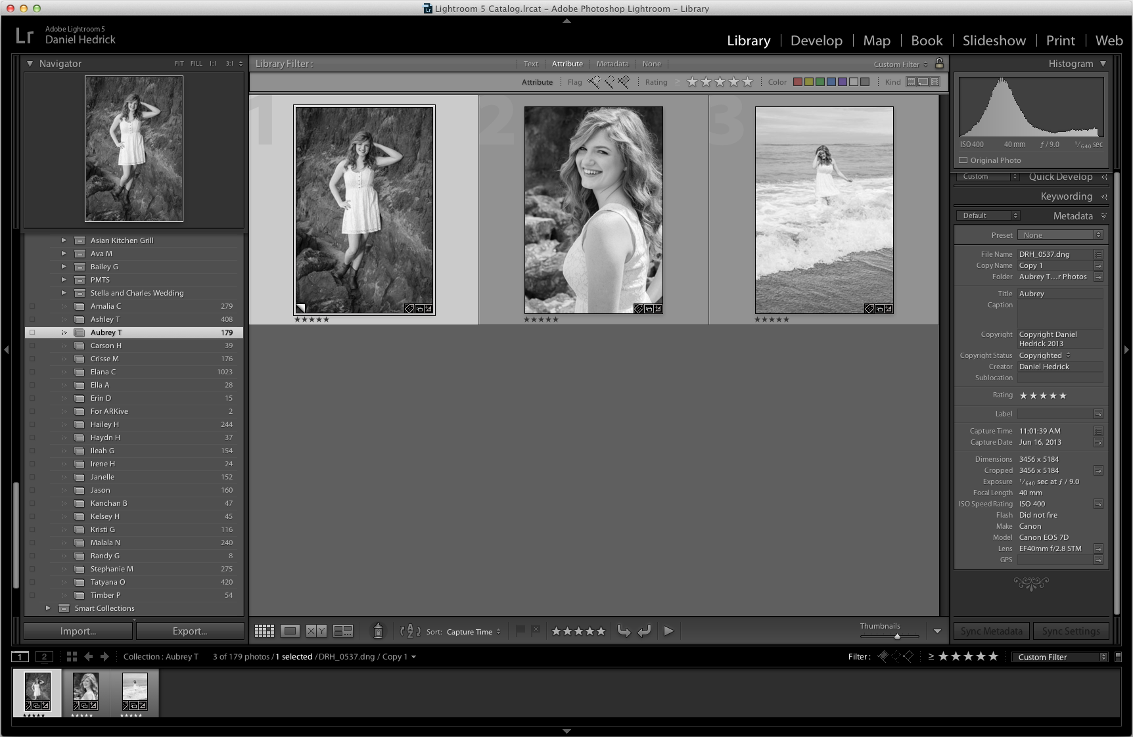Screen dimensions: 1133x737
Task: Click the sort direction A-Z icon
Action: click(x=410, y=631)
